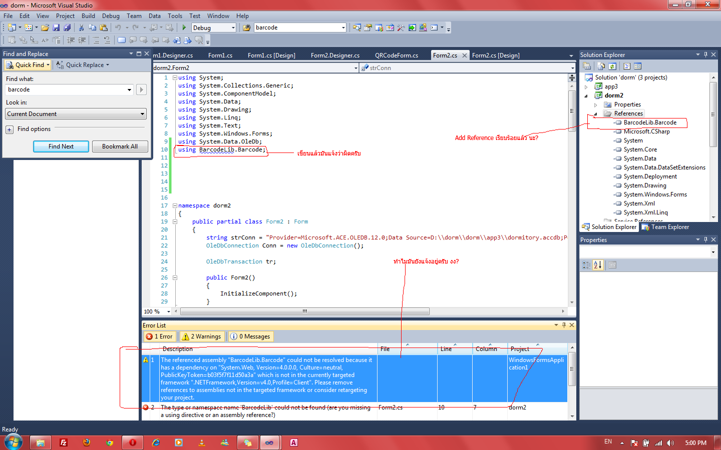Click Refresh icon in Solution Explorer
This screenshot has height=450, width=721.
(x=612, y=66)
